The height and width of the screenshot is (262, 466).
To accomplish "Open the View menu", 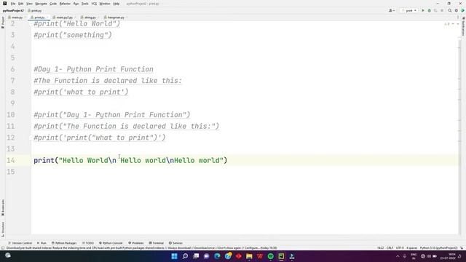I will click(29, 4).
